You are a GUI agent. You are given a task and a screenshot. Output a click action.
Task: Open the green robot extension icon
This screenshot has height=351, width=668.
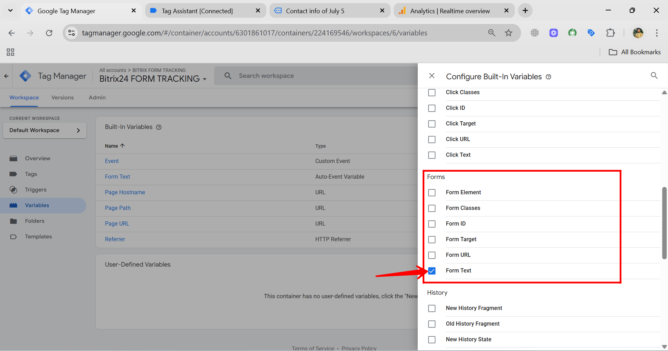(572, 33)
